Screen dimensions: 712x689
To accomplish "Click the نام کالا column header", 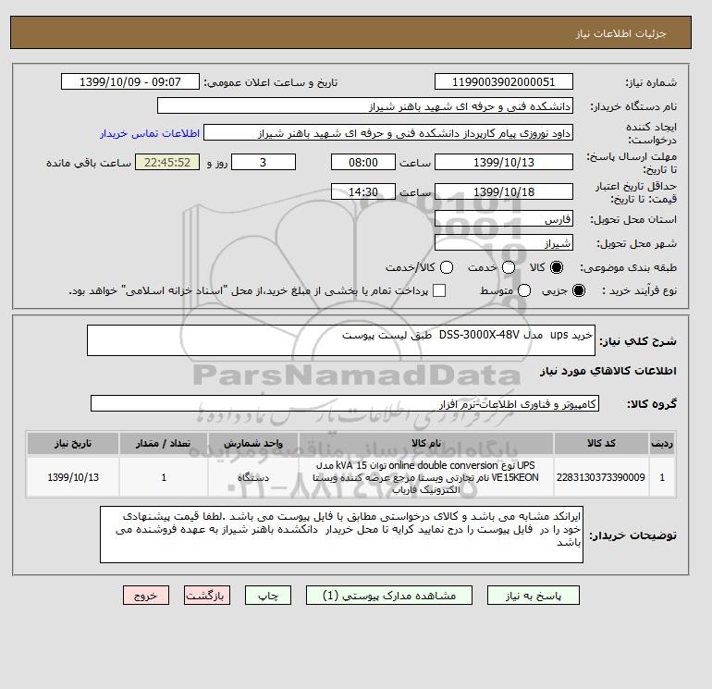I will [426, 443].
